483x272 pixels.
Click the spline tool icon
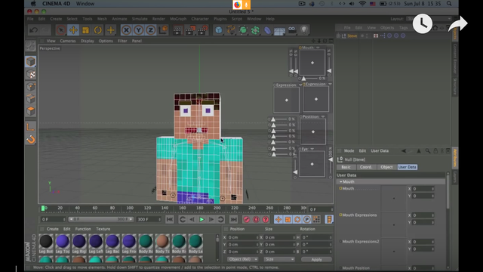tap(231, 30)
